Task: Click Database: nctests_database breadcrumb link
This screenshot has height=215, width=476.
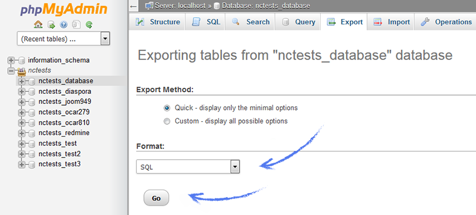Action: point(266,5)
